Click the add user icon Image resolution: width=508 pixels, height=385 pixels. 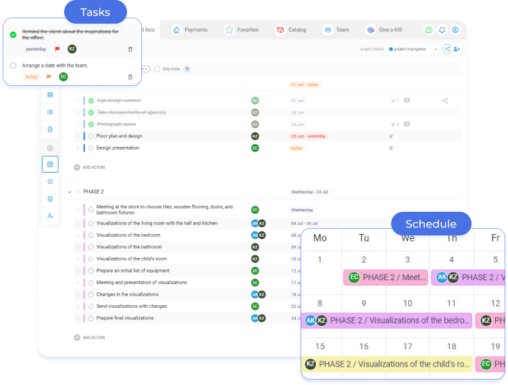pos(457,49)
